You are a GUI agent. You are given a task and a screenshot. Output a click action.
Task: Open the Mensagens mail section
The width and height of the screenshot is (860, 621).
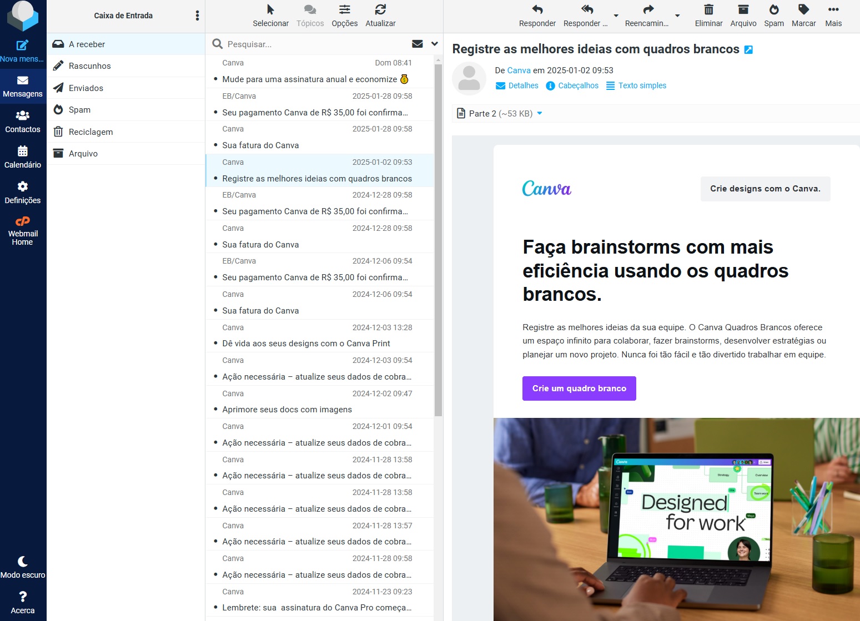(23, 87)
